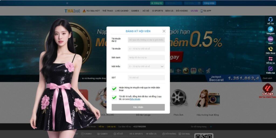Uncheck the promotional SMS checkbox
This screenshot has width=276, height=138.
pos(114,89)
